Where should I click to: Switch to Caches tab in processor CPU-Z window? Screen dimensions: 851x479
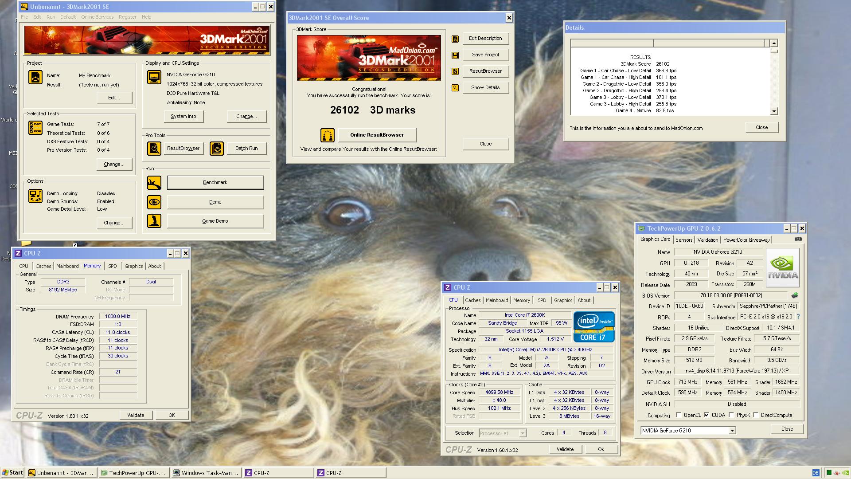coord(472,300)
